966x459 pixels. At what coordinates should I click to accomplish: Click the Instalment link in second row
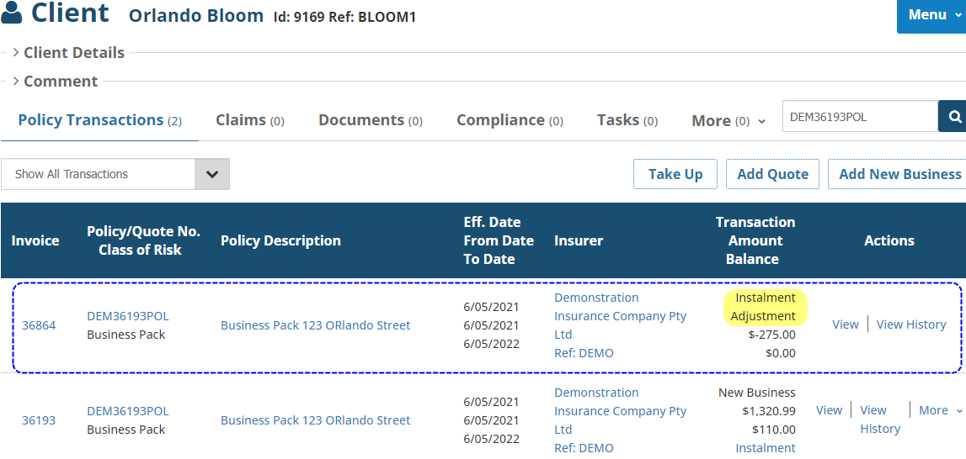point(765,448)
